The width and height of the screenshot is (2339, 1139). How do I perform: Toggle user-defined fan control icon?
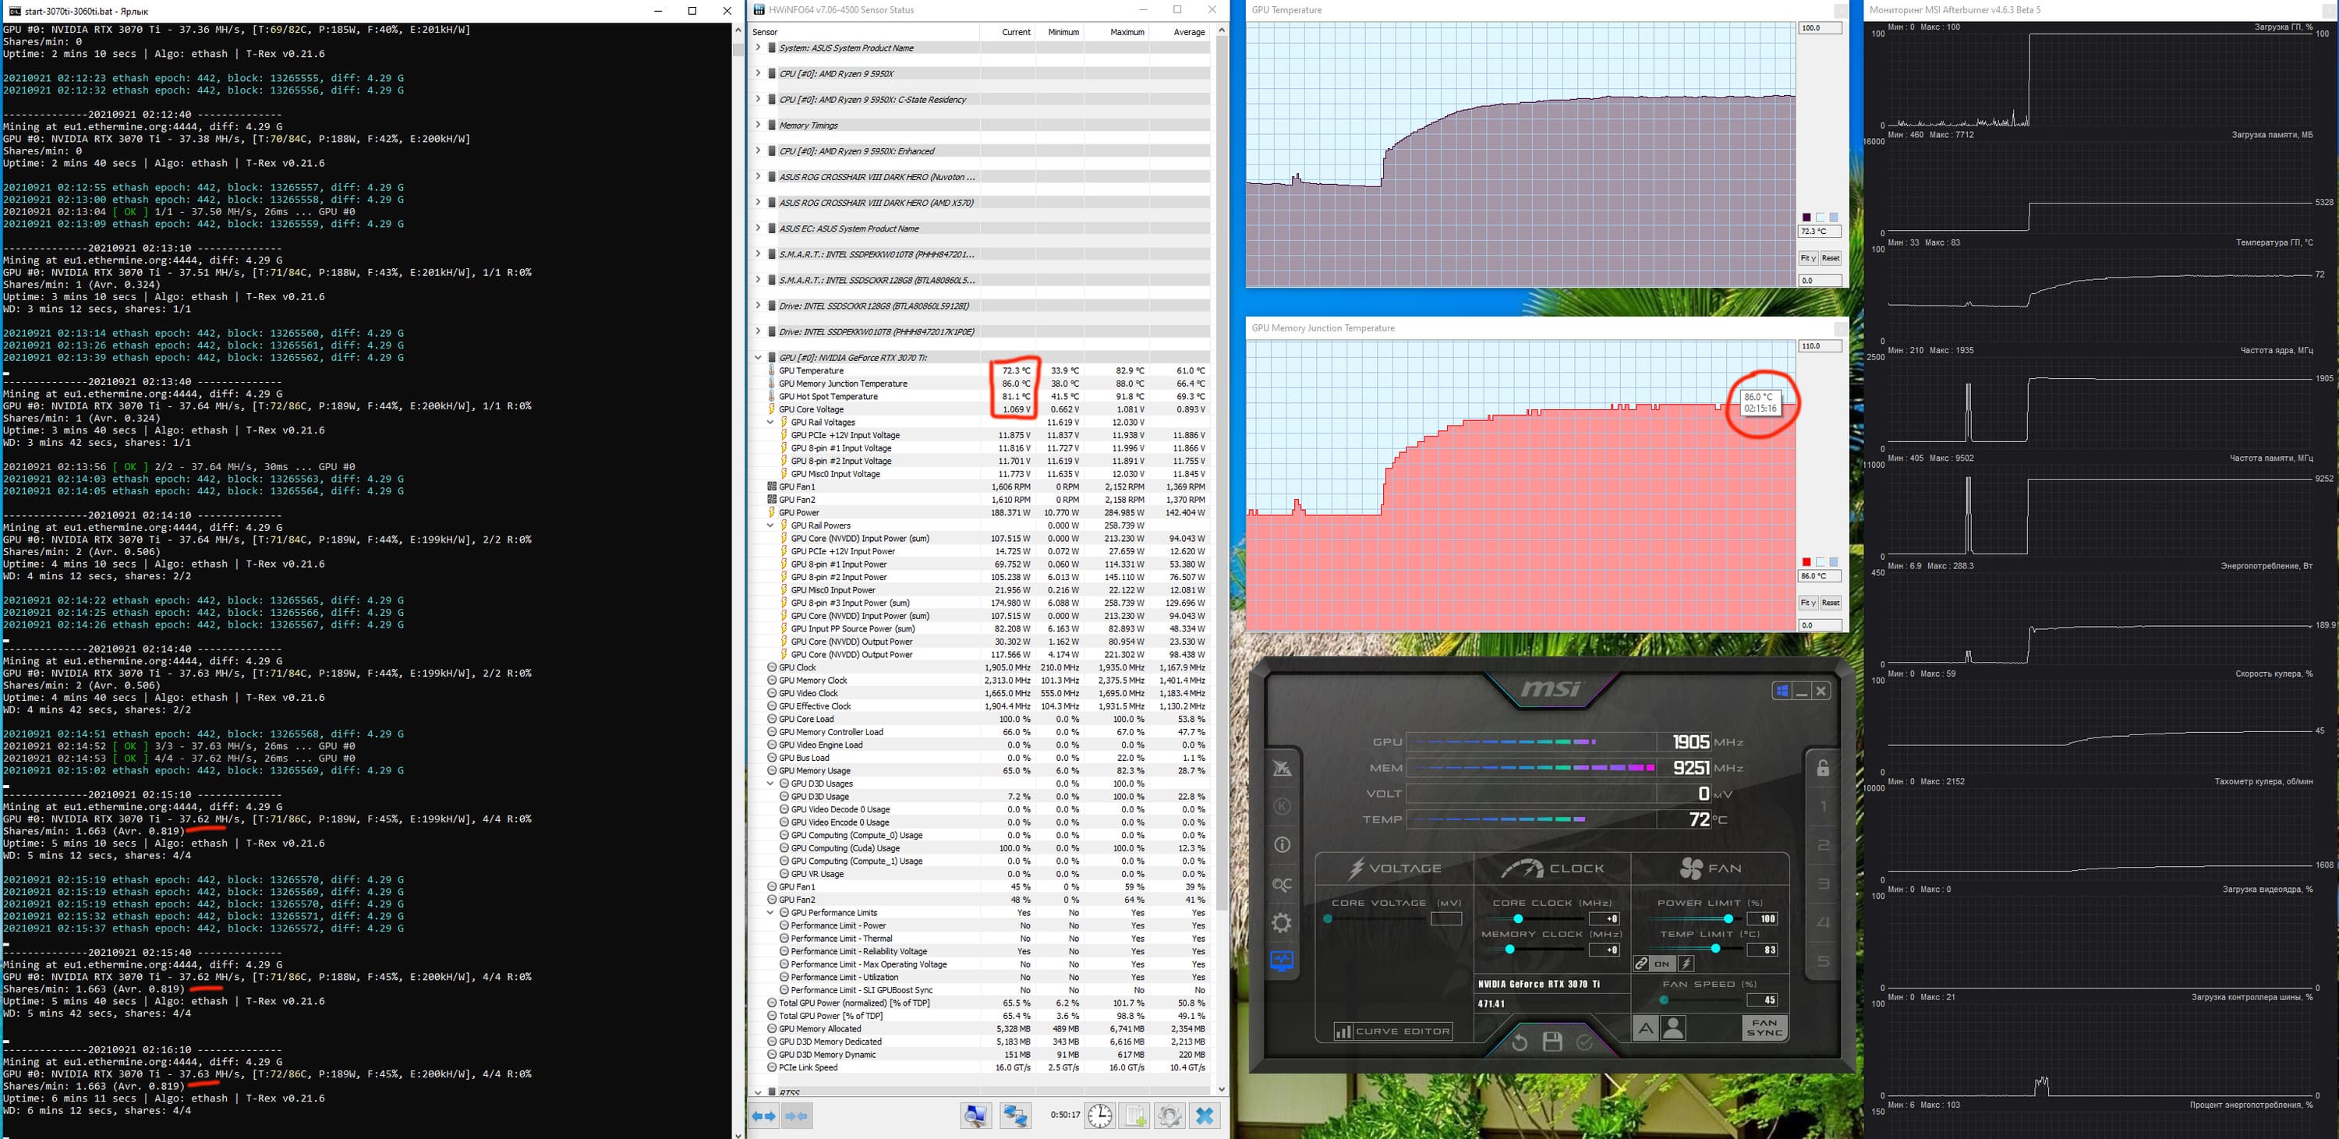point(1672,1028)
